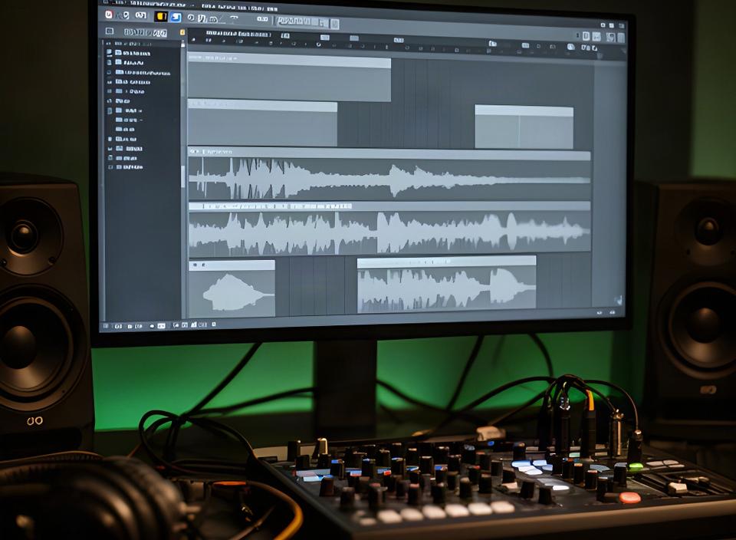Click the leftmost white button in the upper-right button group
The image size is (736, 540).
click(586, 36)
